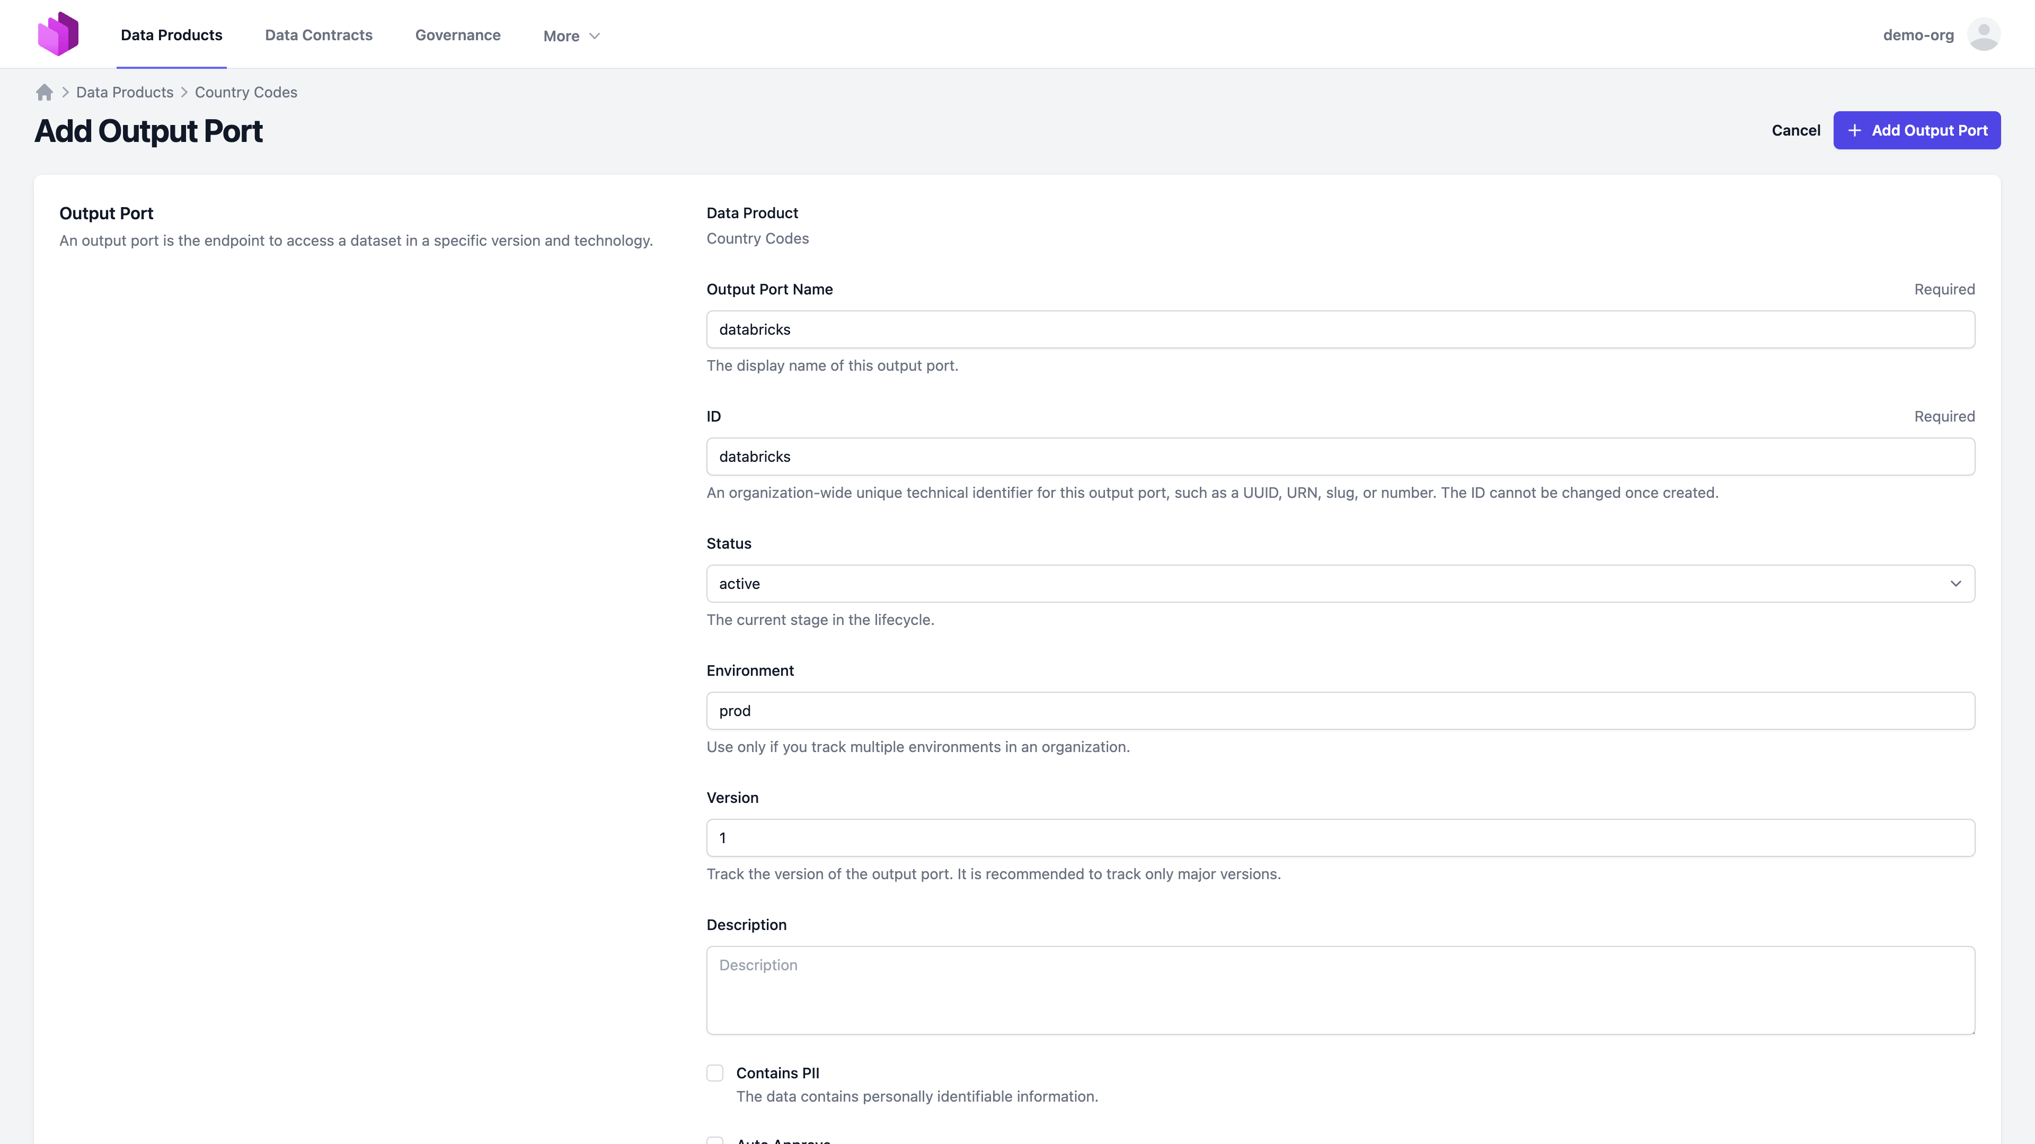This screenshot has height=1144, width=2035.
Task: Follow the Country Codes breadcrumb link
Action: pos(246,92)
